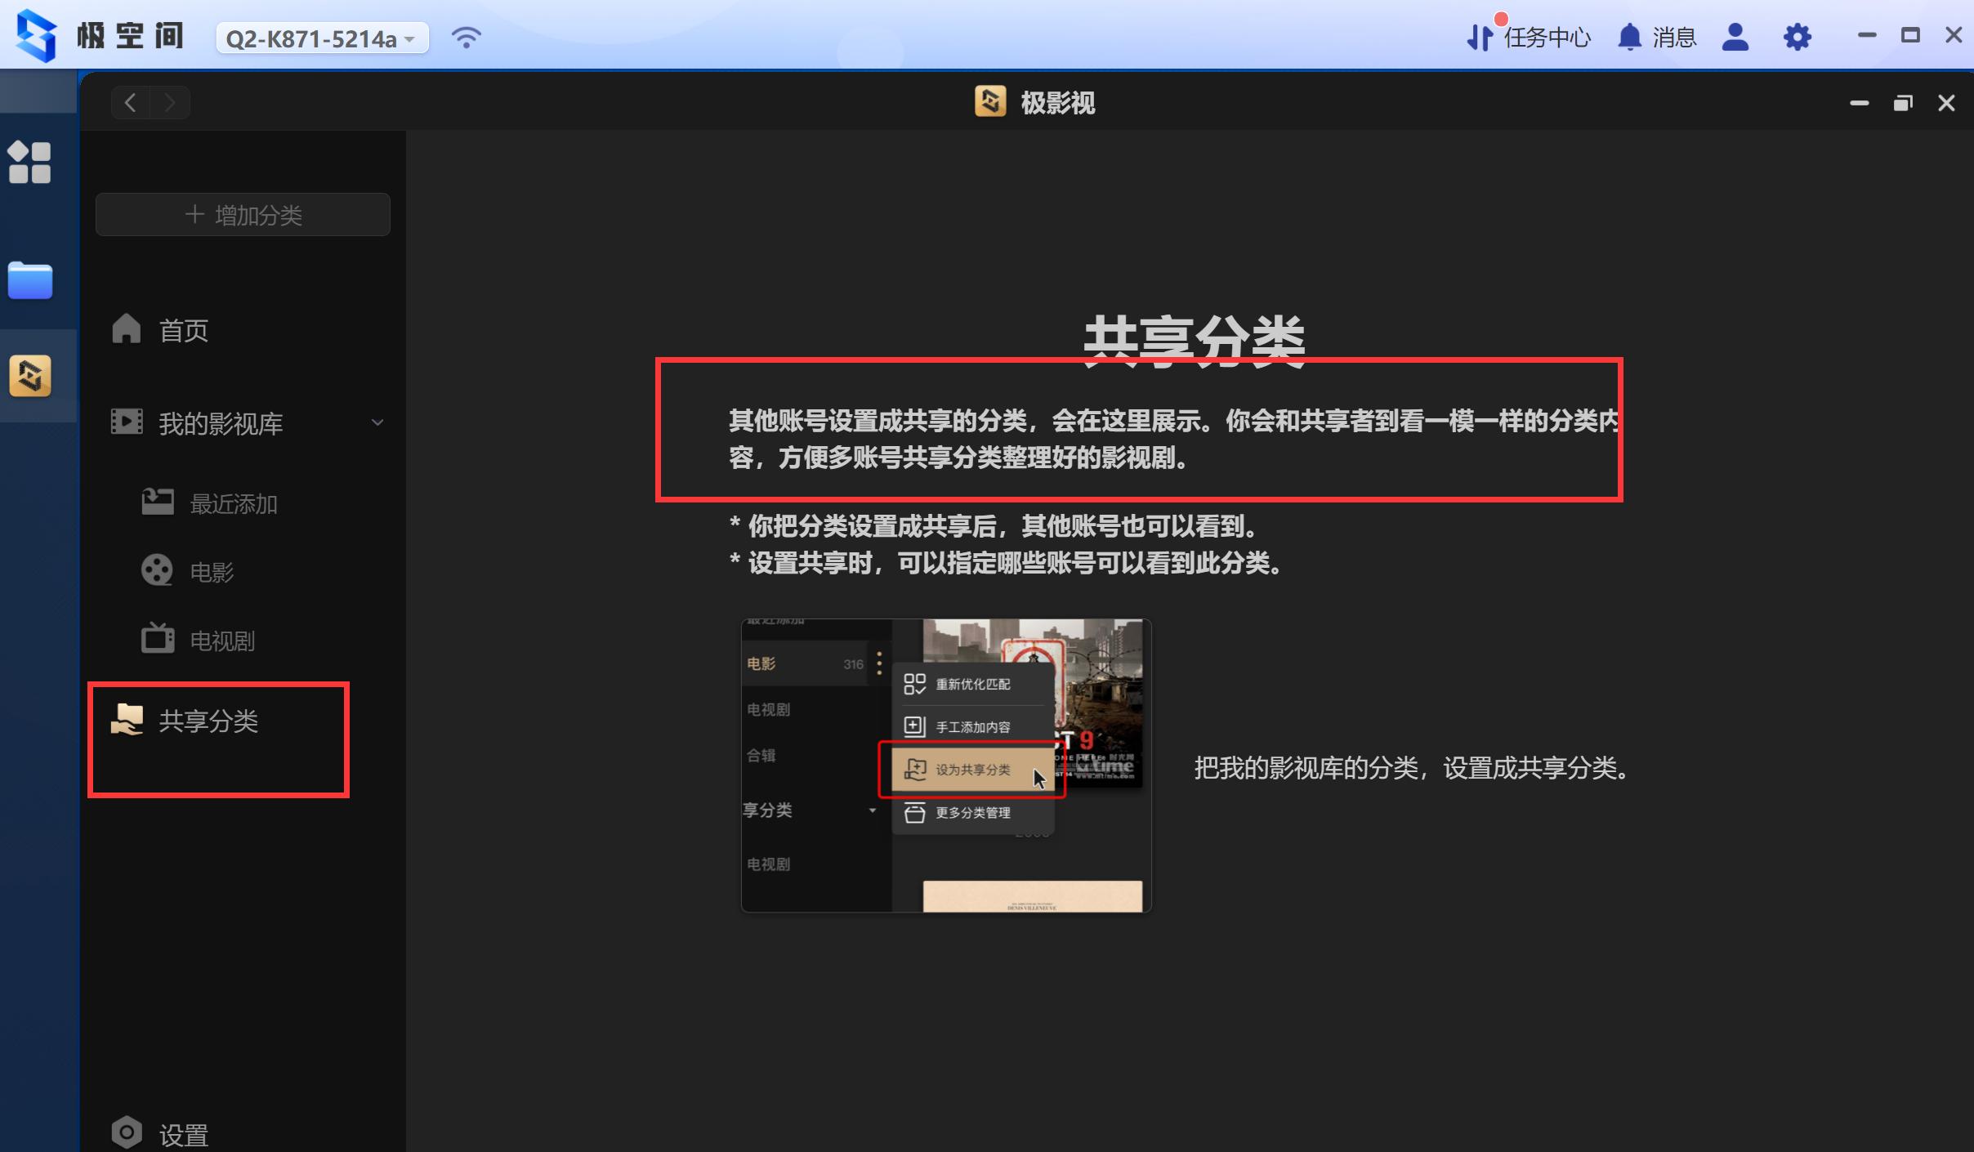Viewport: 1974px width, 1152px height.
Task: Select the 极影视 icon in the left dock
Action: pos(30,375)
